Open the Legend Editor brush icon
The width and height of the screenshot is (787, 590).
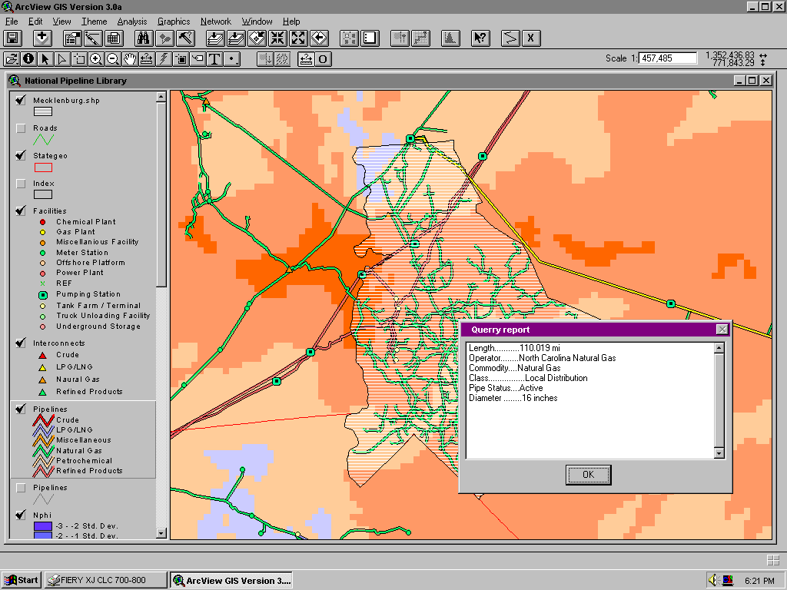93,38
